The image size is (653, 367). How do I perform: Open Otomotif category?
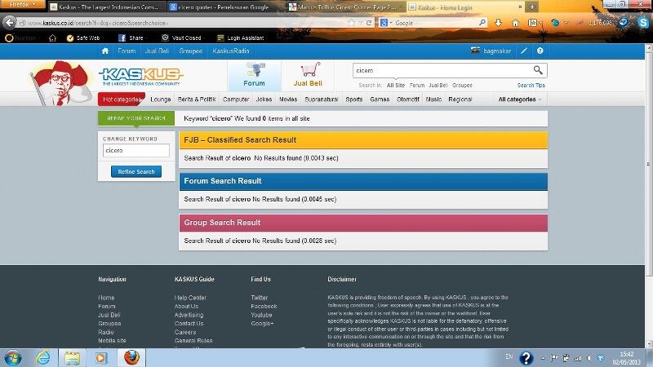click(x=408, y=99)
